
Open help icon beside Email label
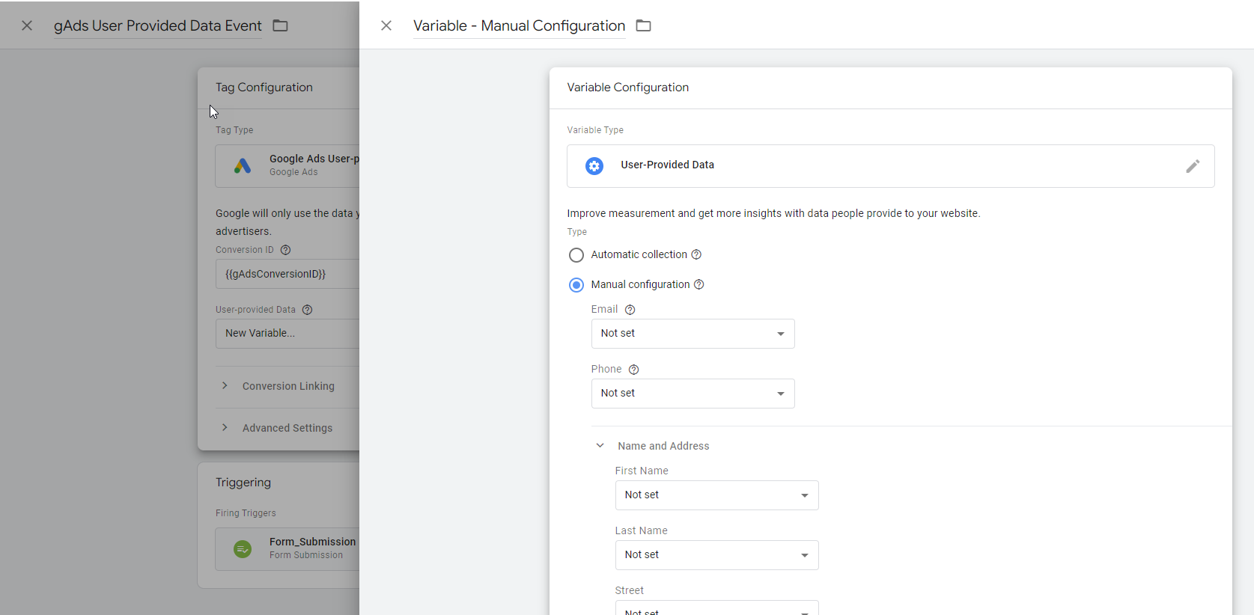pos(630,310)
